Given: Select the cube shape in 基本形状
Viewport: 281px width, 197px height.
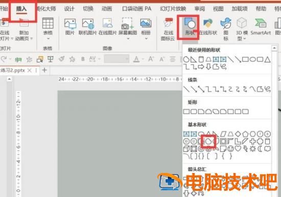Looking at the screenshot, I should pyautogui.click(x=186, y=149).
